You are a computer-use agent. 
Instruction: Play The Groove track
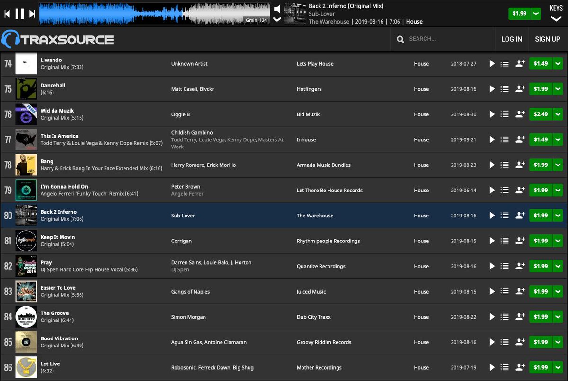click(x=492, y=317)
